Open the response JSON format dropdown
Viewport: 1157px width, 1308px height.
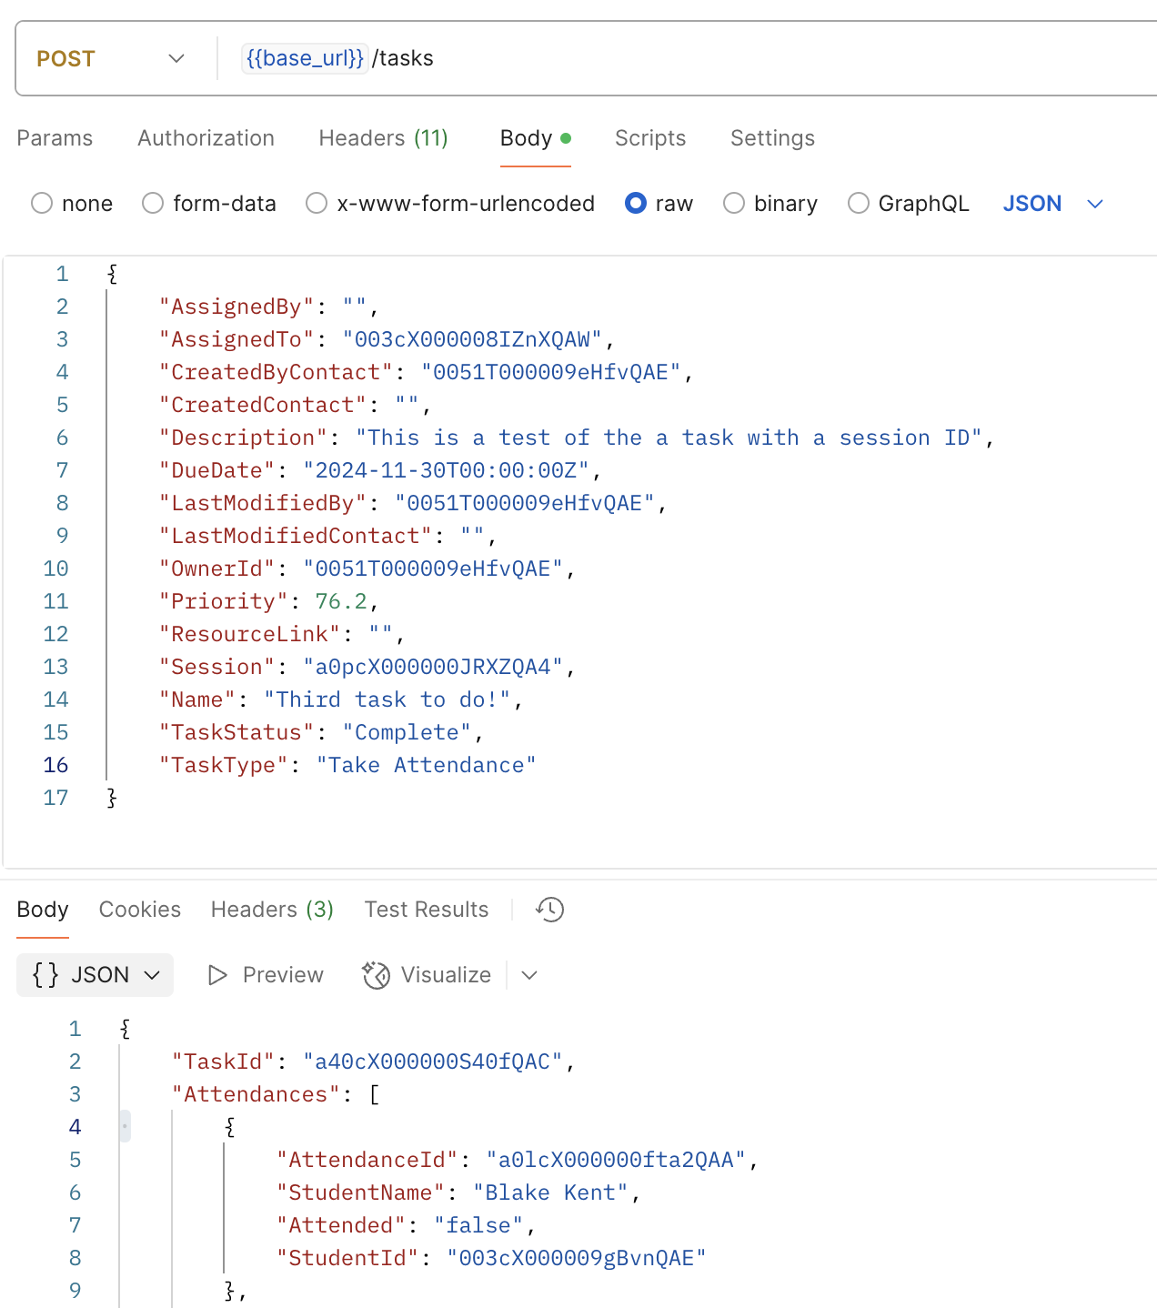pos(96,975)
